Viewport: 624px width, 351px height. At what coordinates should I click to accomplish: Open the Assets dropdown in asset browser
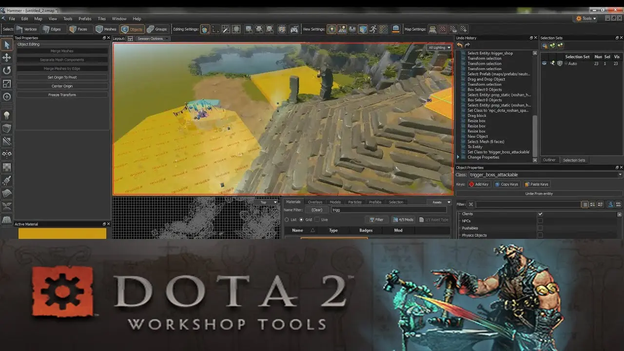click(x=439, y=202)
